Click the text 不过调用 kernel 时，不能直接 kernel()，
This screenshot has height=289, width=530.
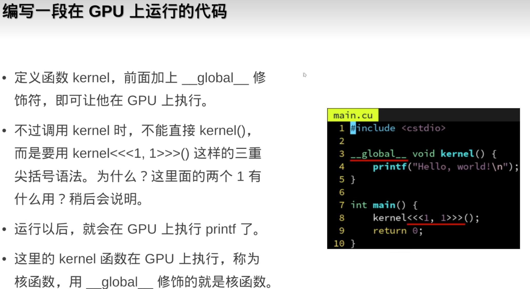pos(133,131)
